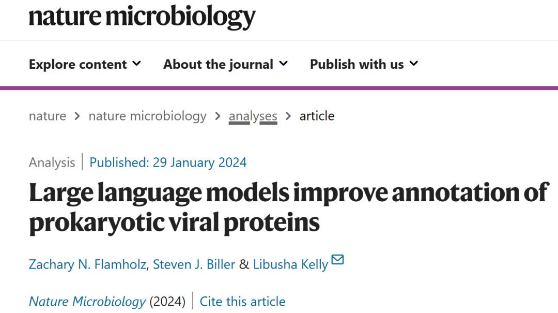
Task: Select article in the breadcrumb trail
Action: tap(317, 116)
